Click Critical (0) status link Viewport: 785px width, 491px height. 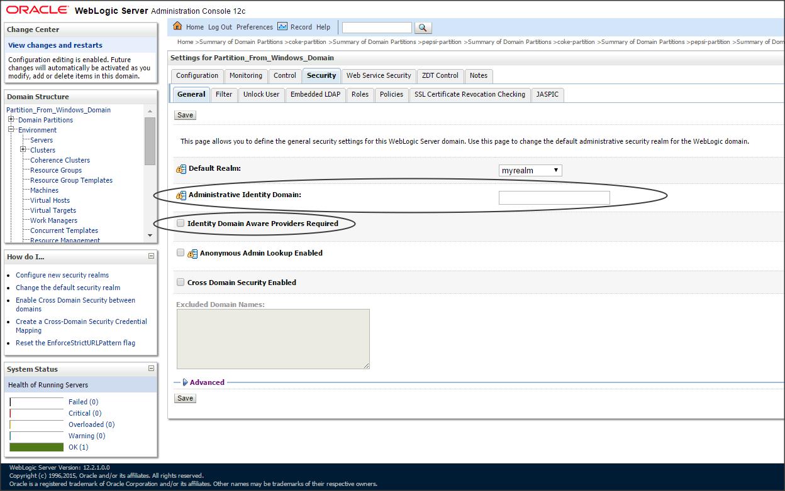point(85,413)
